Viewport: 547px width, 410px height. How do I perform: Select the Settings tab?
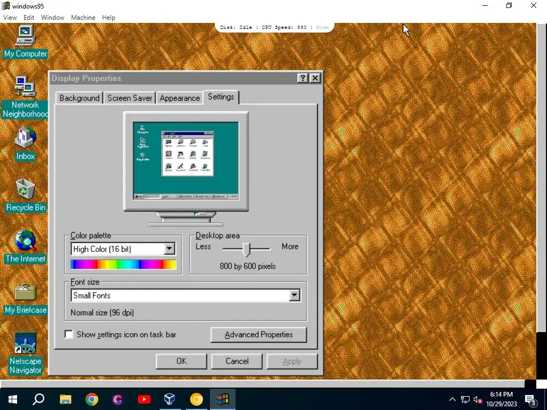point(221,97)
